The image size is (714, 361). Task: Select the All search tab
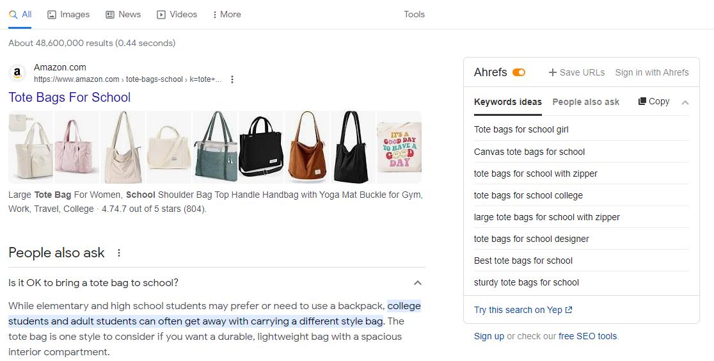point(20,14)
